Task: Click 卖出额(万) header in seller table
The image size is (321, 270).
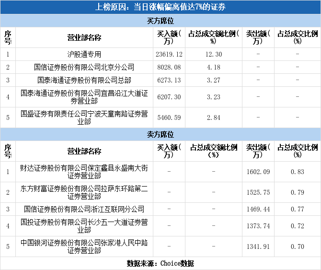Action: coord(258,151)
